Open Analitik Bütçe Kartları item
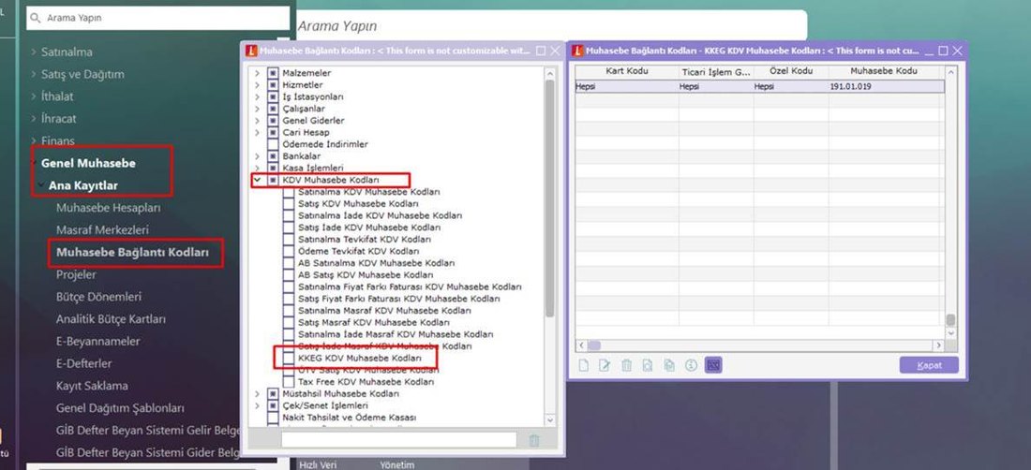The height and width of the screenshot is (470, 1031). click(112, 319)
